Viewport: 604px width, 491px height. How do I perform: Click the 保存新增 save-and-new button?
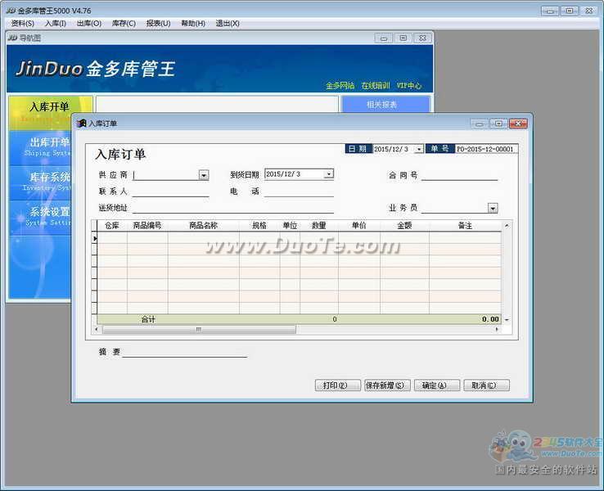pyautogui.click(x=387, y=385)
